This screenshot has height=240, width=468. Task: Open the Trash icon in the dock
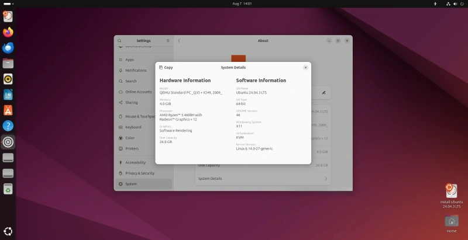(8, 189)
